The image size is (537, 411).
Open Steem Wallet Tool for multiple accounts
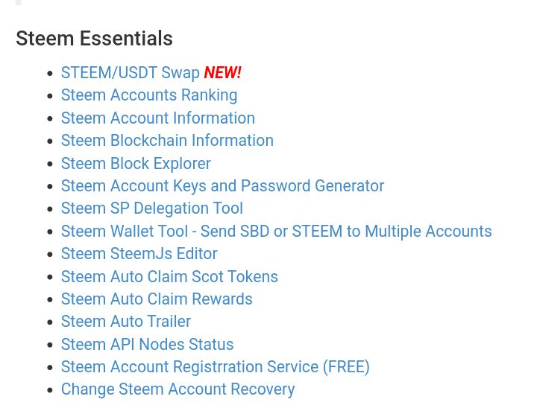[x=277, y=231]
